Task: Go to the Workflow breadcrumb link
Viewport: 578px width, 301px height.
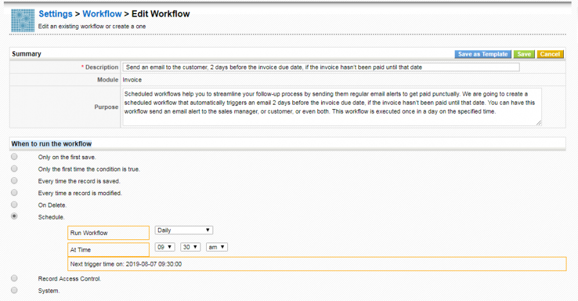Action: pos(102,13)
